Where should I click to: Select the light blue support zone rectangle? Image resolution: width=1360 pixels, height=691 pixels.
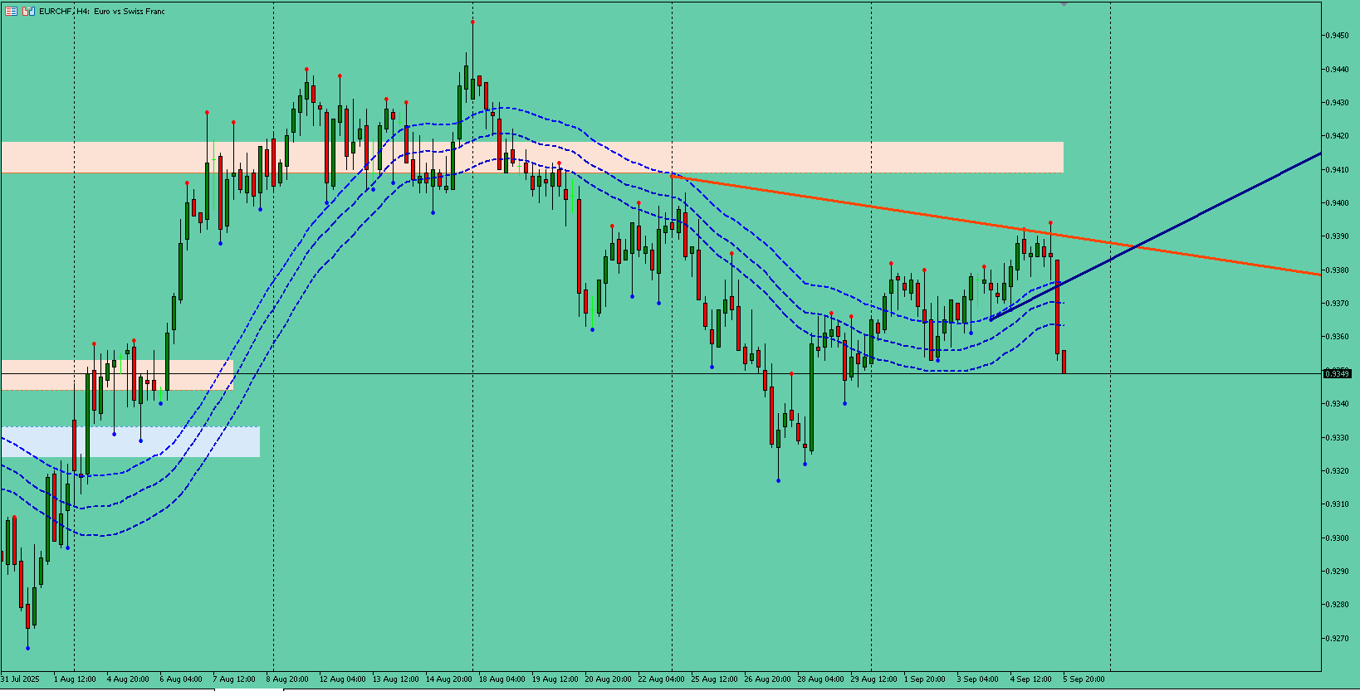point(130,442)
